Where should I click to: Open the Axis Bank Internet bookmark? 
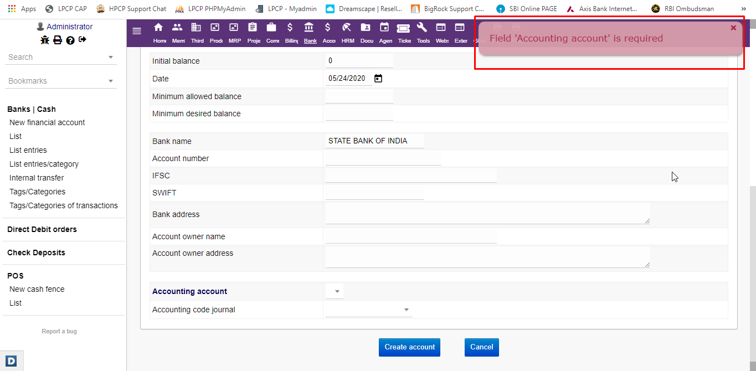601,9
